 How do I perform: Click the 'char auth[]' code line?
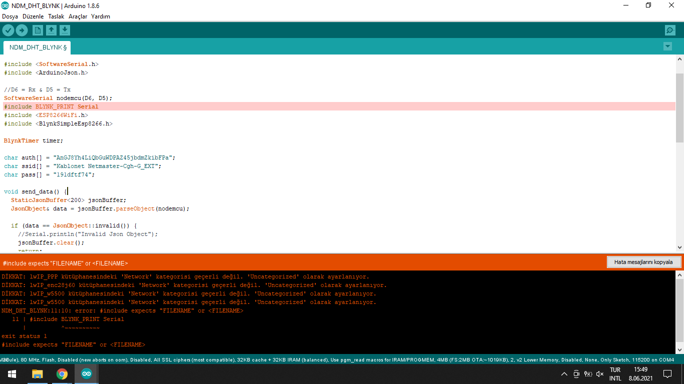coord(90,157)
